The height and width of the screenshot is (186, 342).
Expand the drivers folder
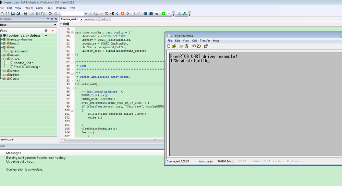[4, 55]
